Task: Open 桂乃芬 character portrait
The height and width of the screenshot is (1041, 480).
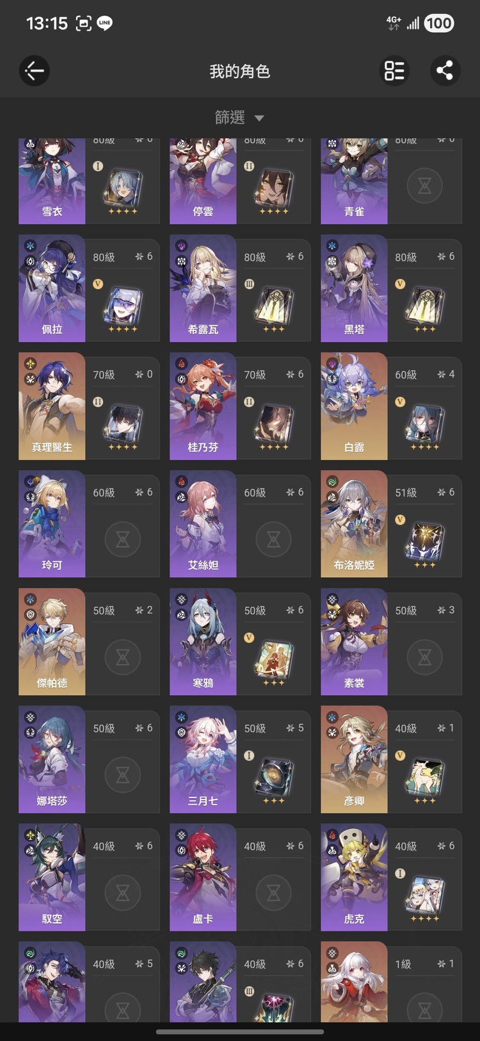Action: point(203,406)
